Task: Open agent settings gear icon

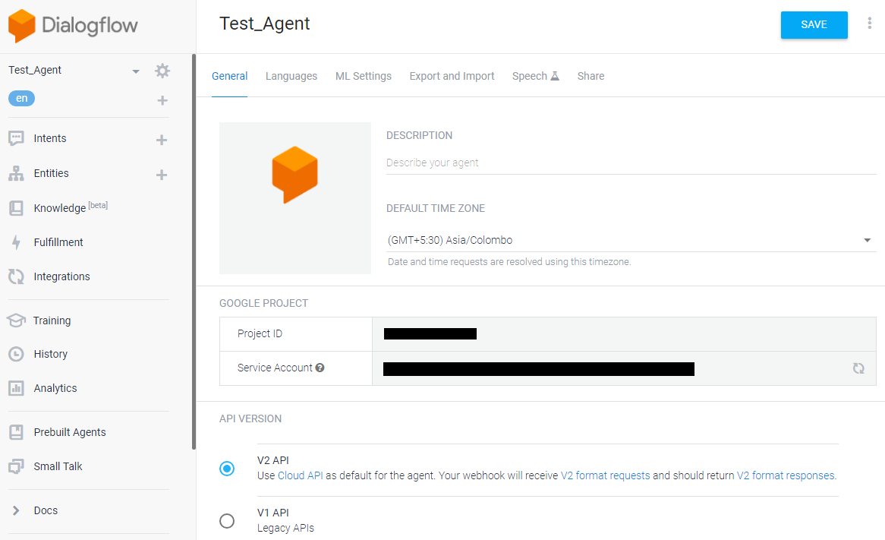Action: click(162, 71)
